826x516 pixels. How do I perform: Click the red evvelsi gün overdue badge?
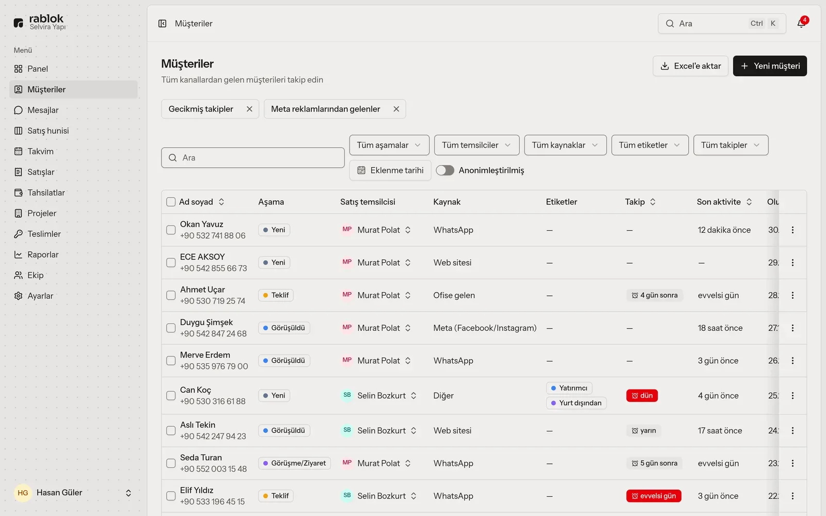[x=654, y=496]
